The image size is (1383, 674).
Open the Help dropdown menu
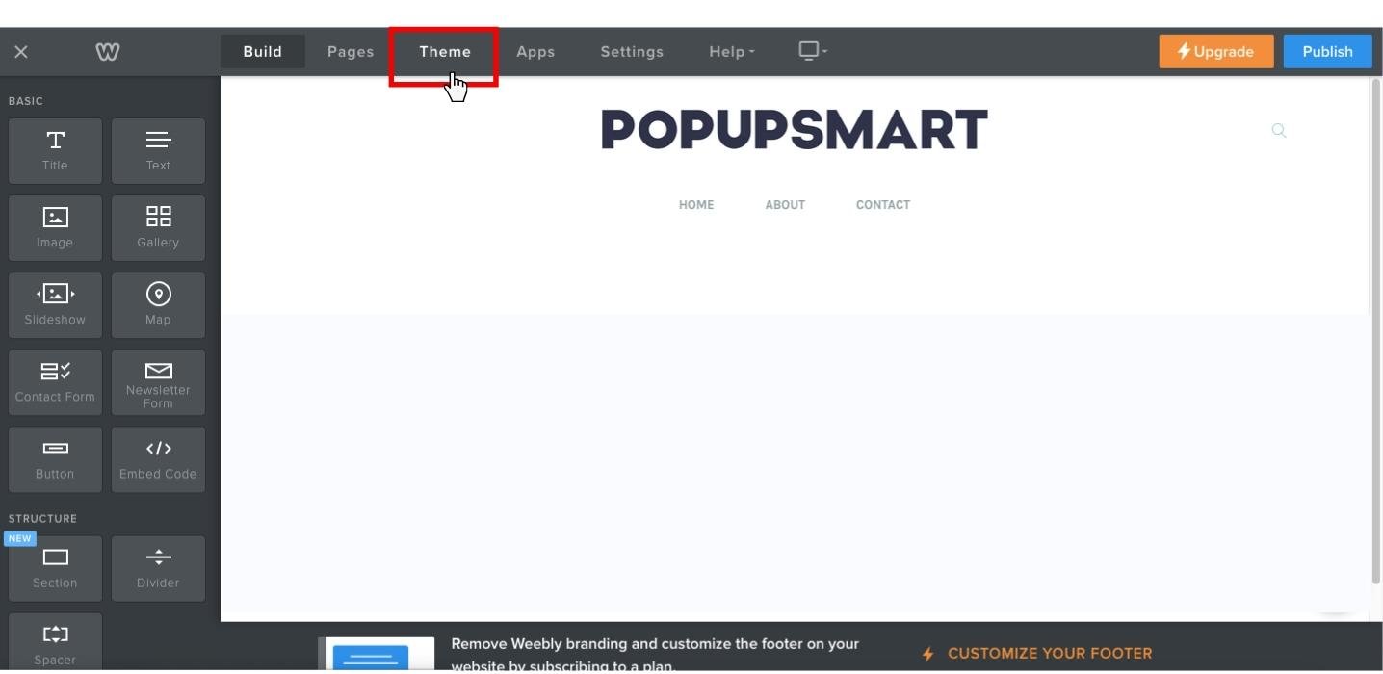pos(732,52)
